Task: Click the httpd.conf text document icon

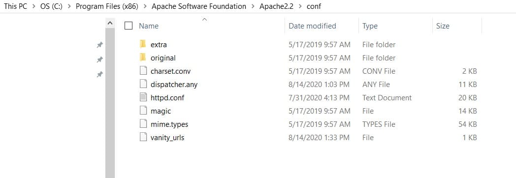Action: point(143,97)
